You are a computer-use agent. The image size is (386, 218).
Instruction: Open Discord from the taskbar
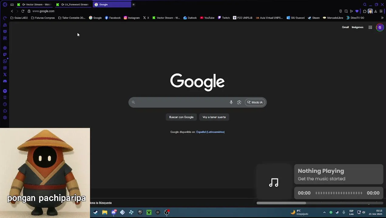point(113,212)
